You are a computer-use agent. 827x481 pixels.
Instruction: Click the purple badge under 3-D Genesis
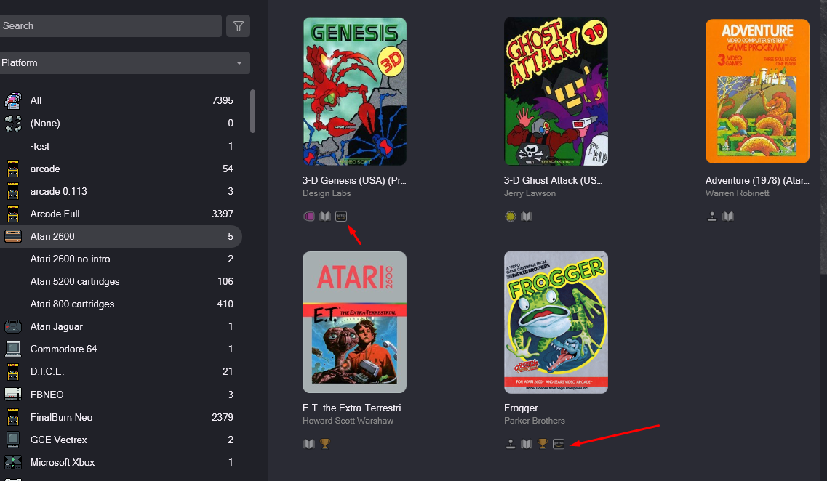click(x=309, y=216)
